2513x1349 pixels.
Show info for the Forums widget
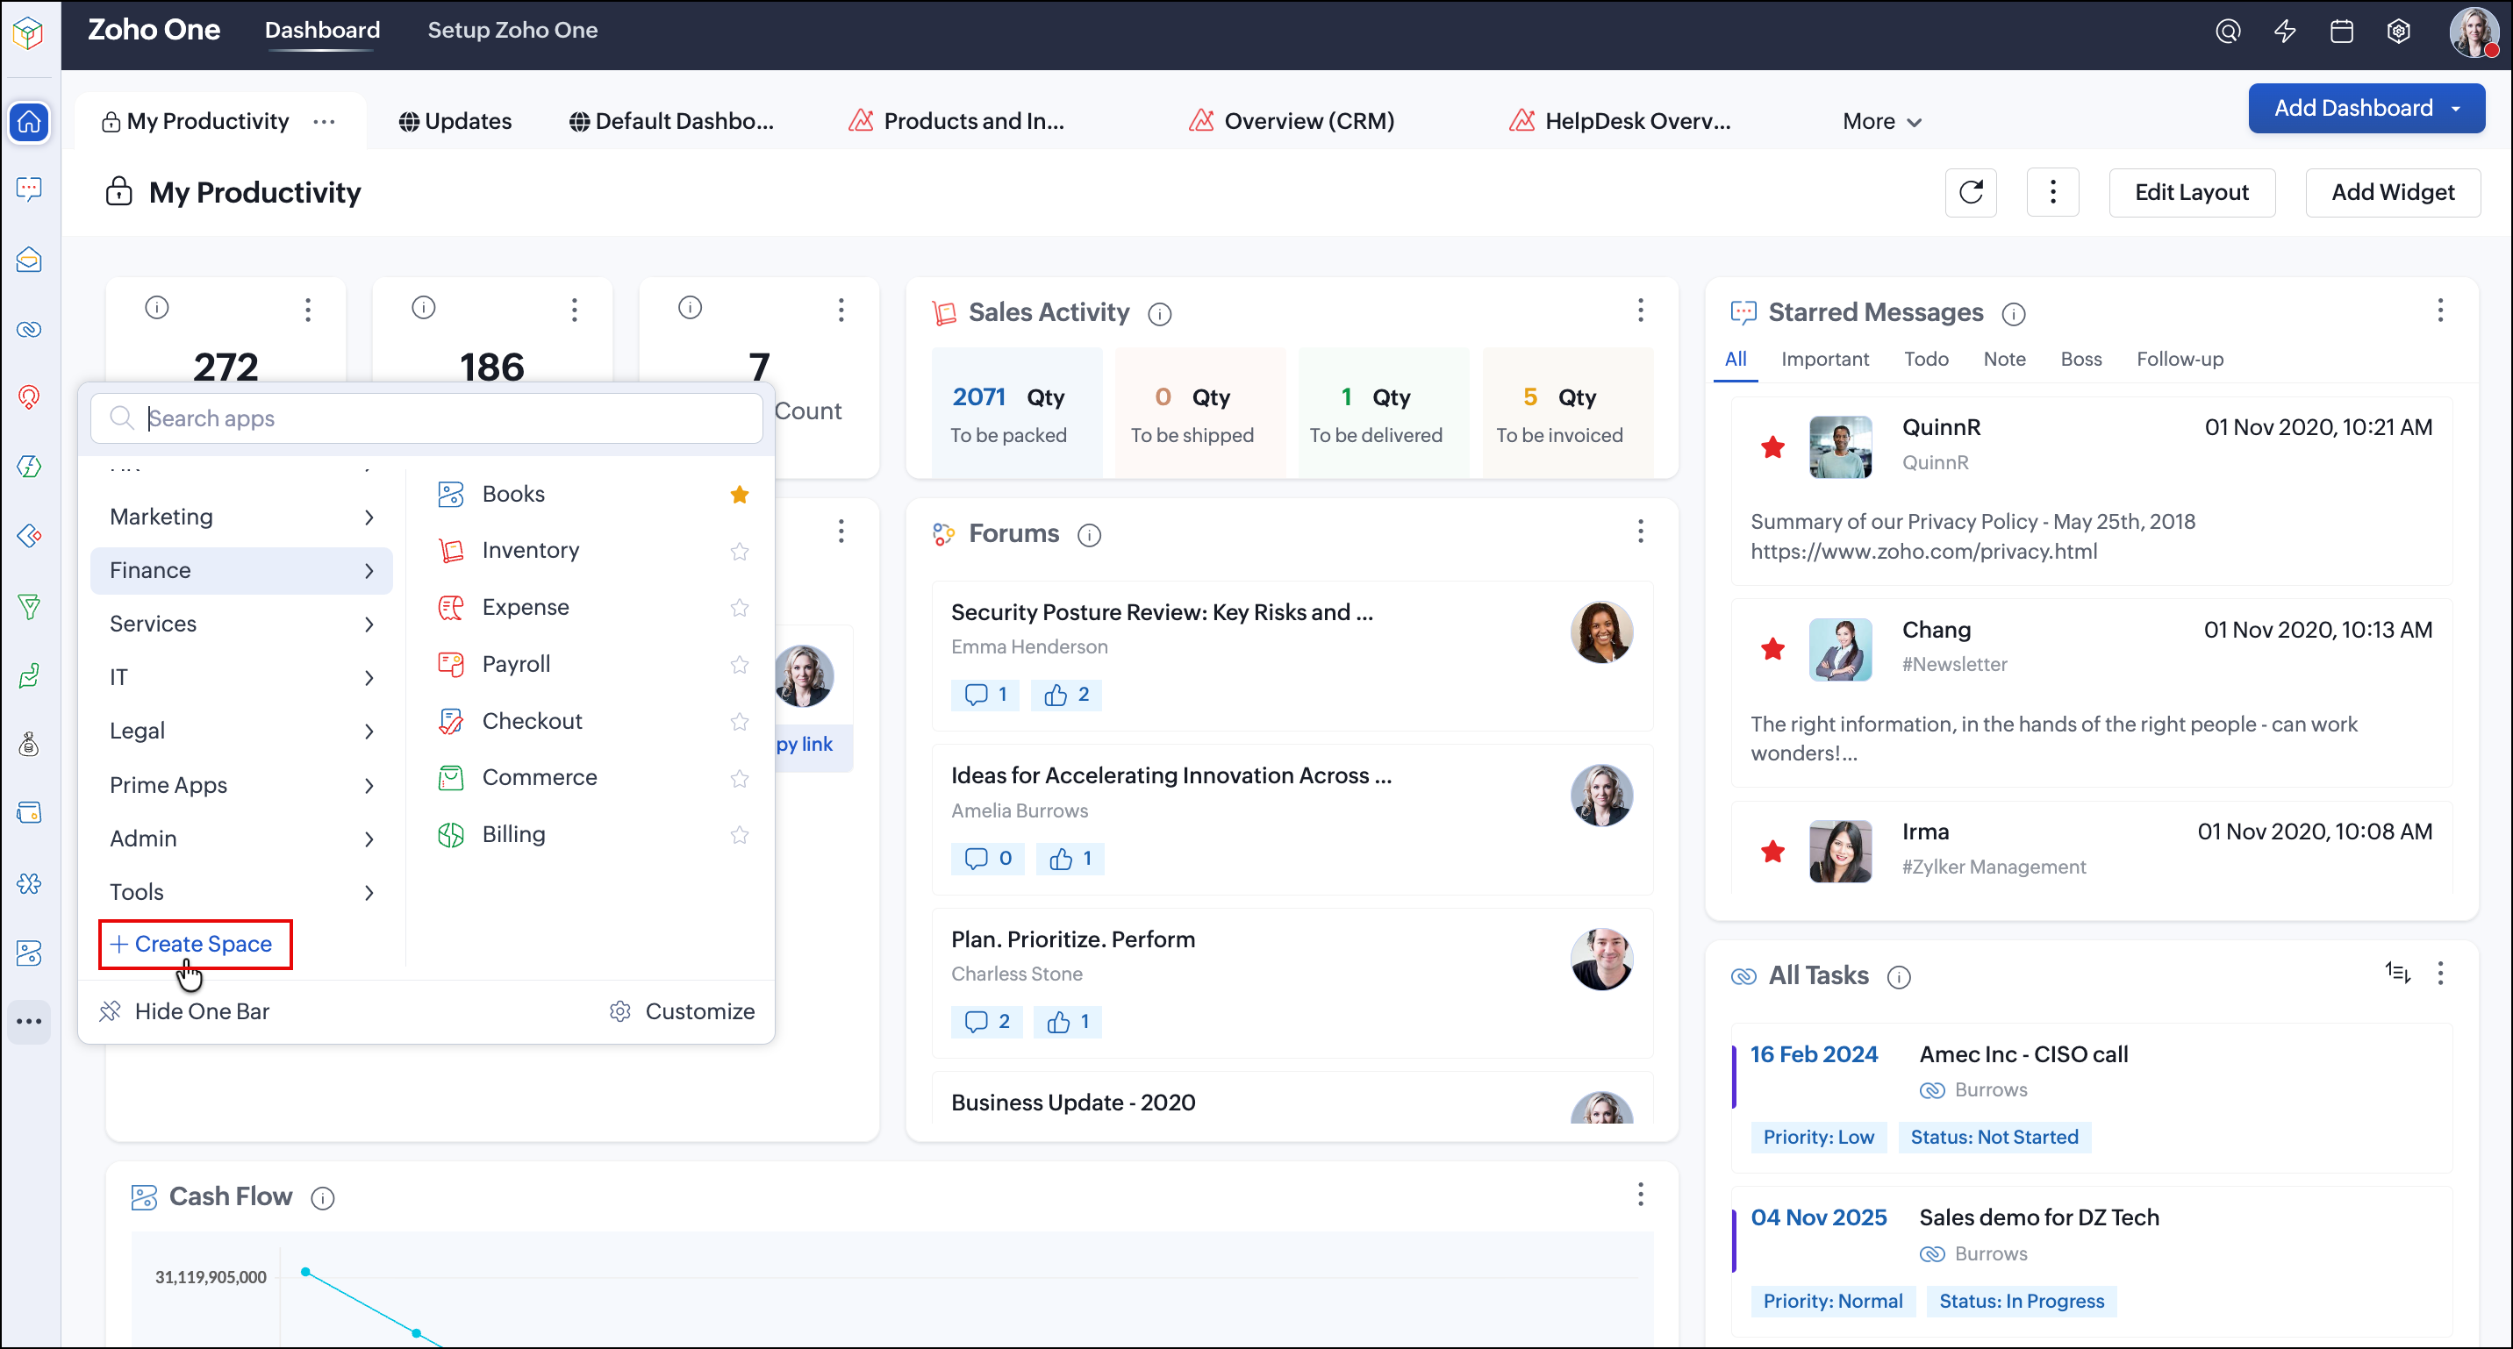1090,536
